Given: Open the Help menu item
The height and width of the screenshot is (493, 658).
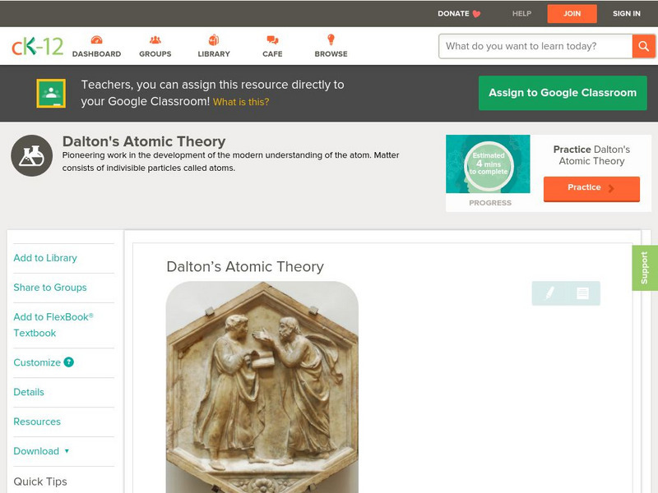Looking at the screenshot, I should click(x=521, y=13).
